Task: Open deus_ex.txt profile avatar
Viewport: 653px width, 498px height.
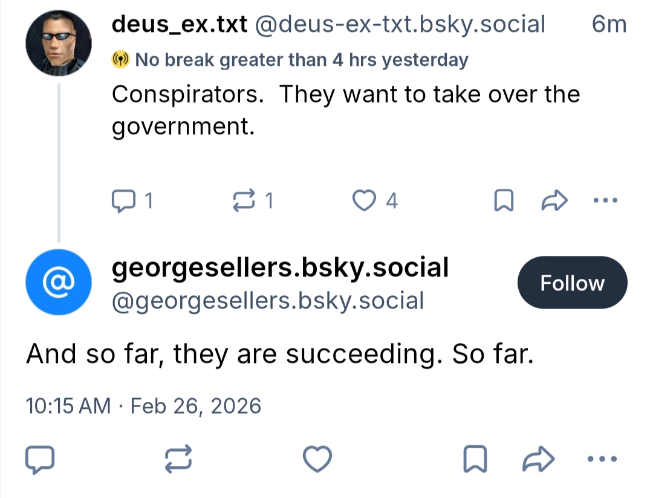Action: [59, 42]
